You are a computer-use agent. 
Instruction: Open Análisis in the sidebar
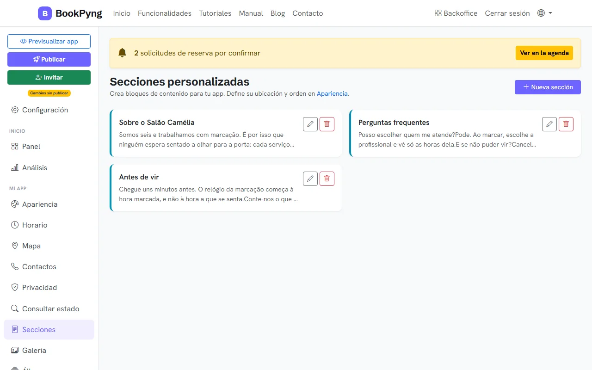[49, 168]
